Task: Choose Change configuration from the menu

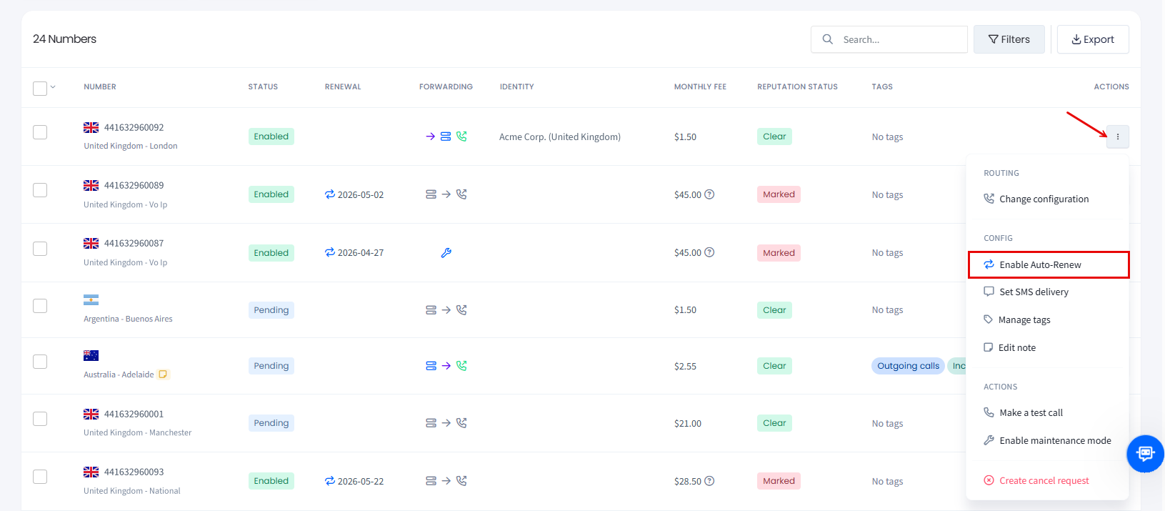Action: (x=1048, y=199)
